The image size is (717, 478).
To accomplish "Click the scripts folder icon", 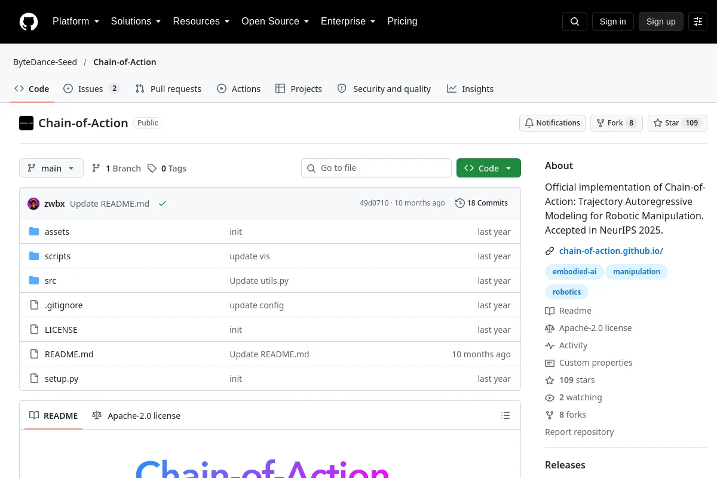I will pos(34,256).
